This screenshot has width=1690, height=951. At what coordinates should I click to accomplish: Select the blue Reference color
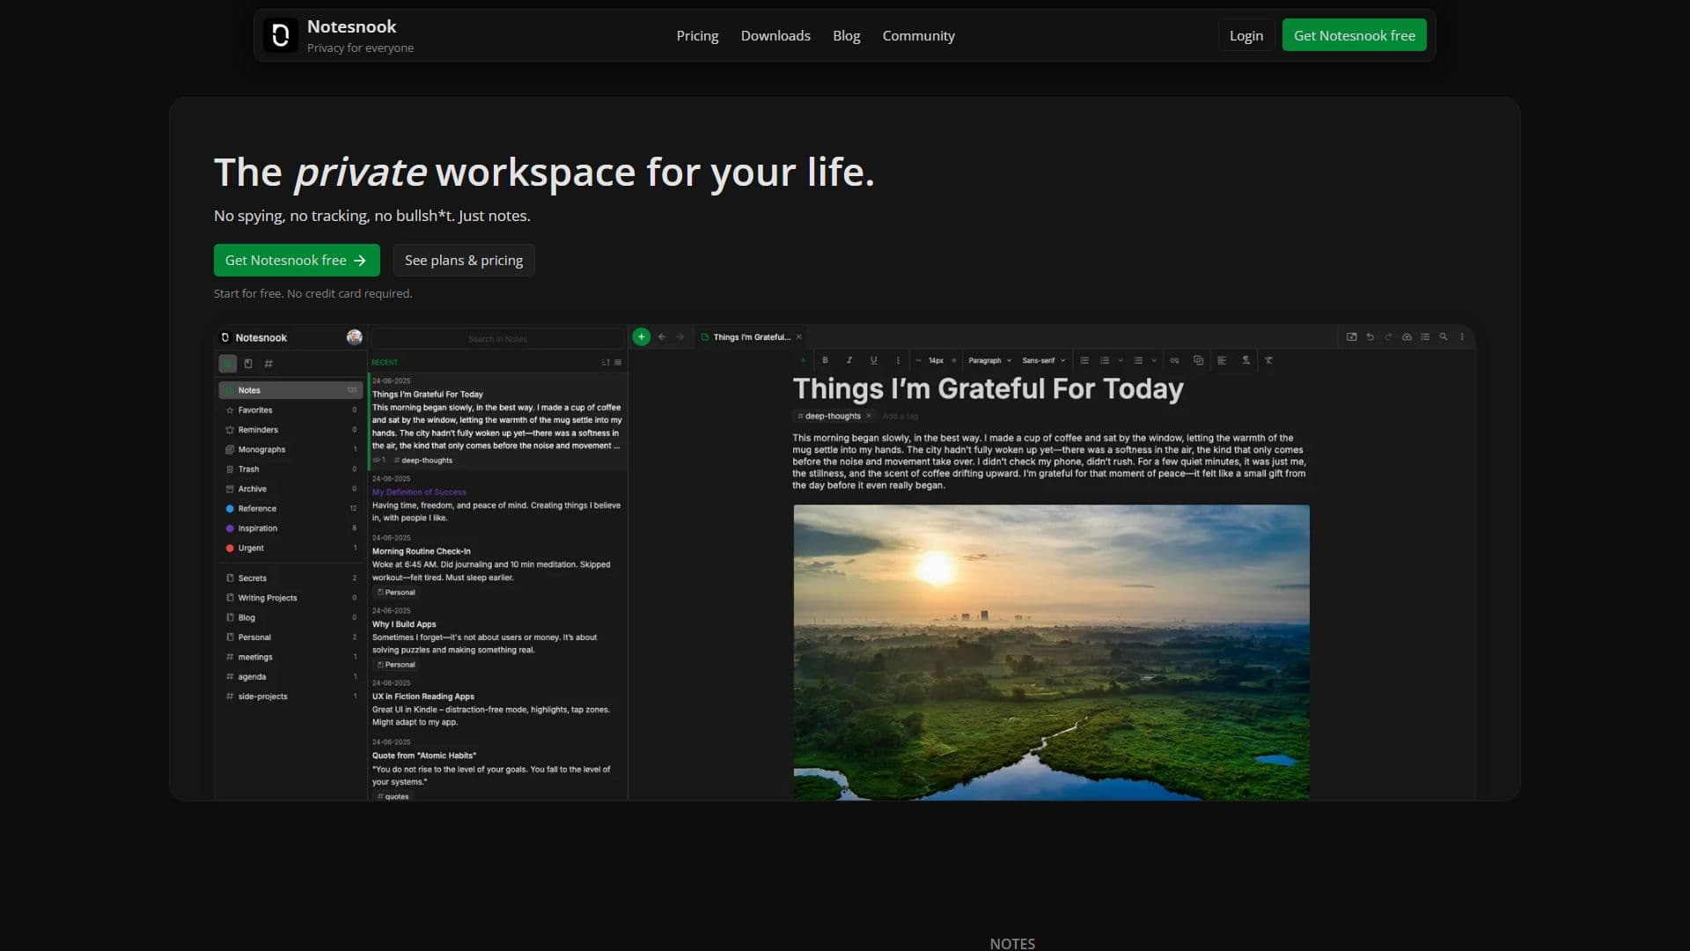pyautogui.click(x=290, y=509)
